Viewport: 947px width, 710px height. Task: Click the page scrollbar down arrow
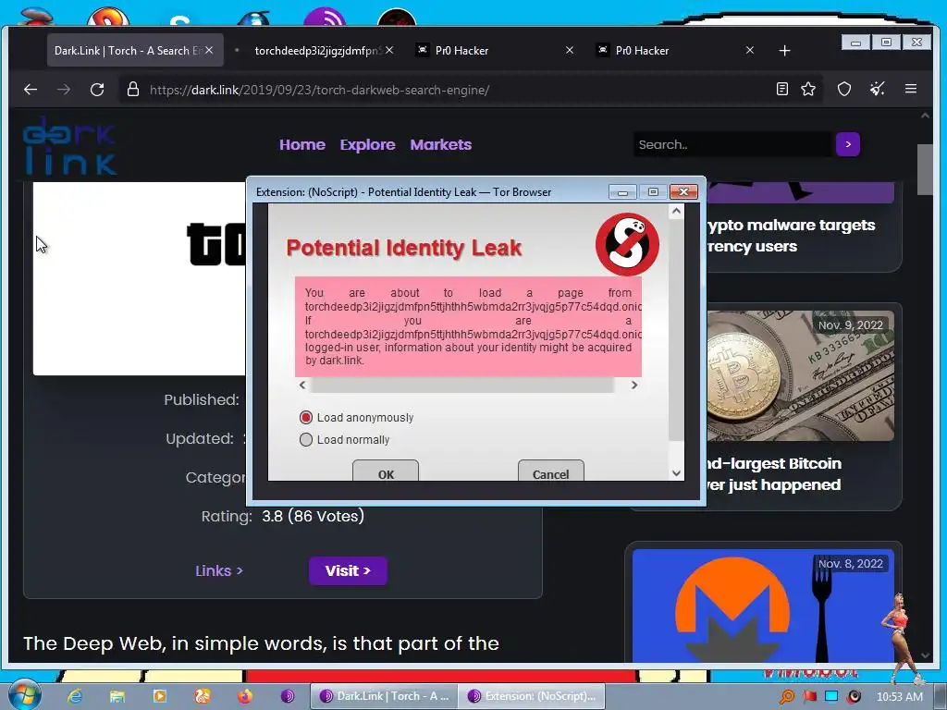[925, 655]
